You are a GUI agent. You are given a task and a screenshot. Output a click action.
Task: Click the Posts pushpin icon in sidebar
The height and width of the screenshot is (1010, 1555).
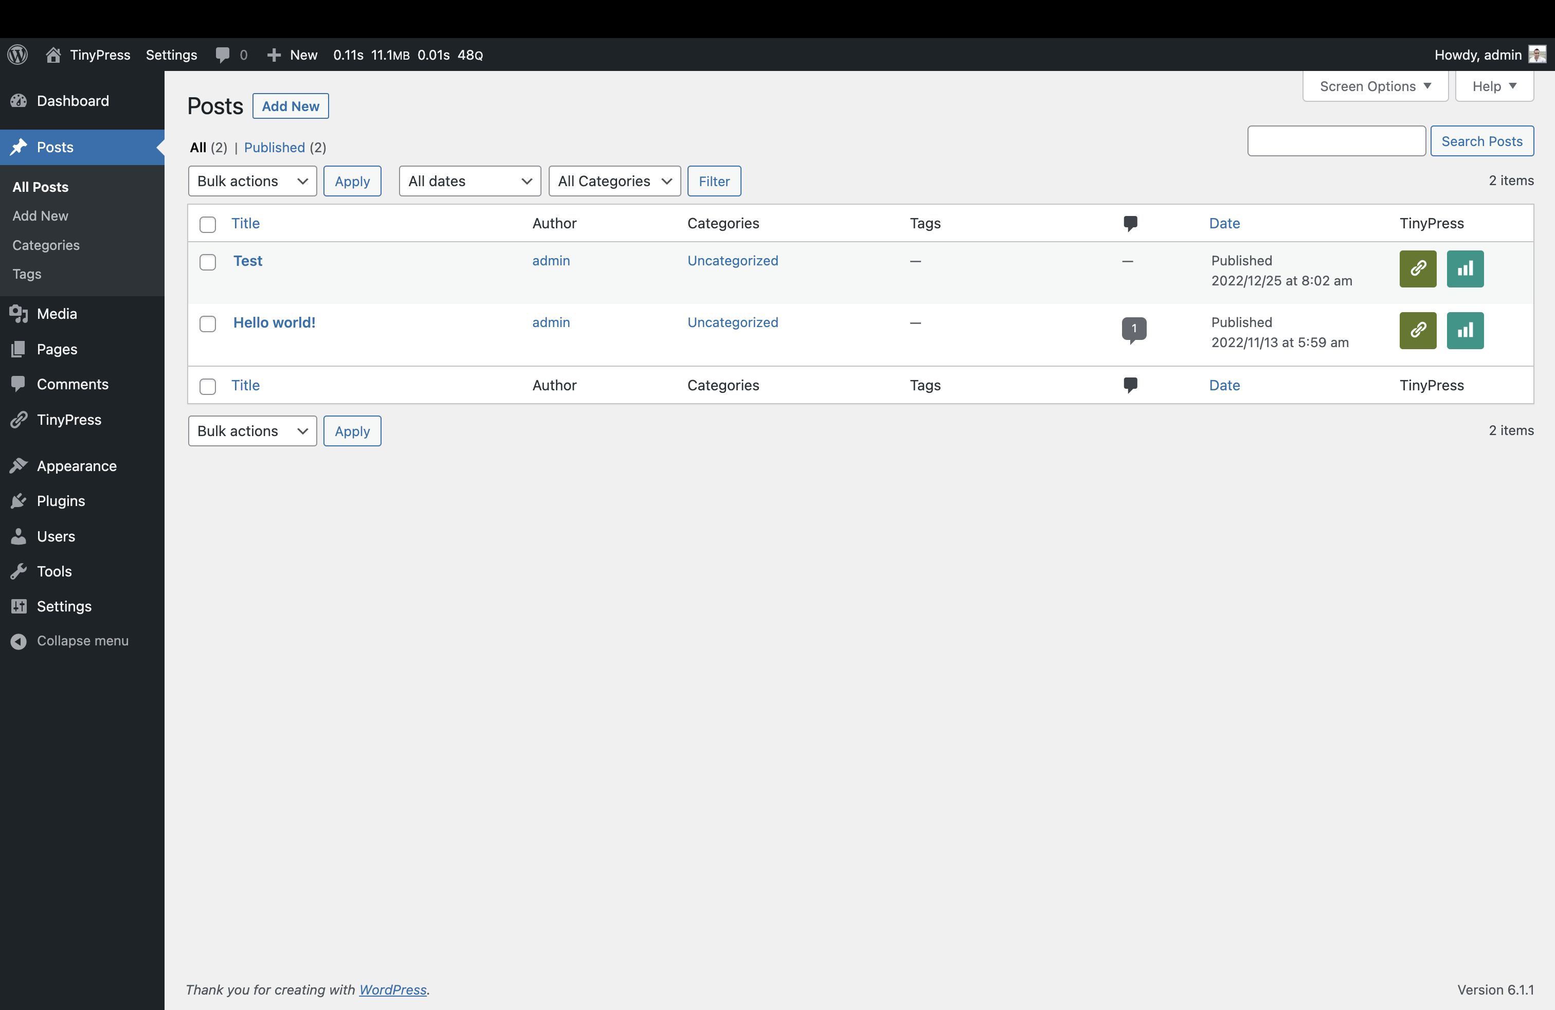19,147
